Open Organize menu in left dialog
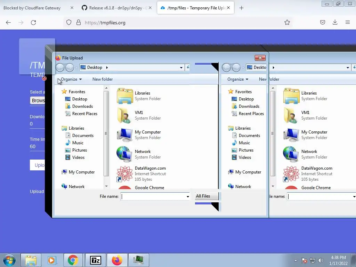The height and width of the screenshot is (267, 356). 71,79
